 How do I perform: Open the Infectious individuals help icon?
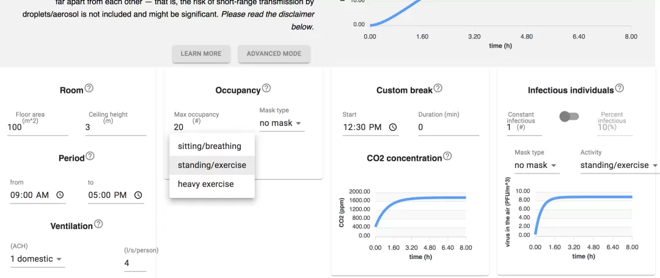tap(619, 89)
